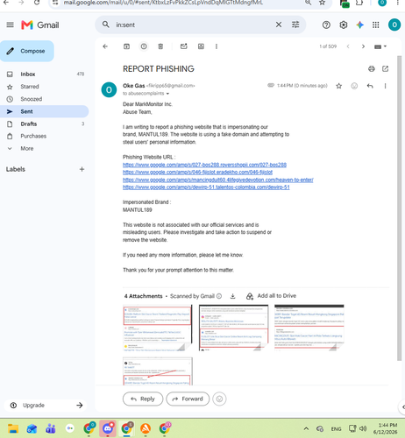The width and height of the screenshot is (405, 438).
Task: Click the Reply button below the email
Action: pos(143,399)
